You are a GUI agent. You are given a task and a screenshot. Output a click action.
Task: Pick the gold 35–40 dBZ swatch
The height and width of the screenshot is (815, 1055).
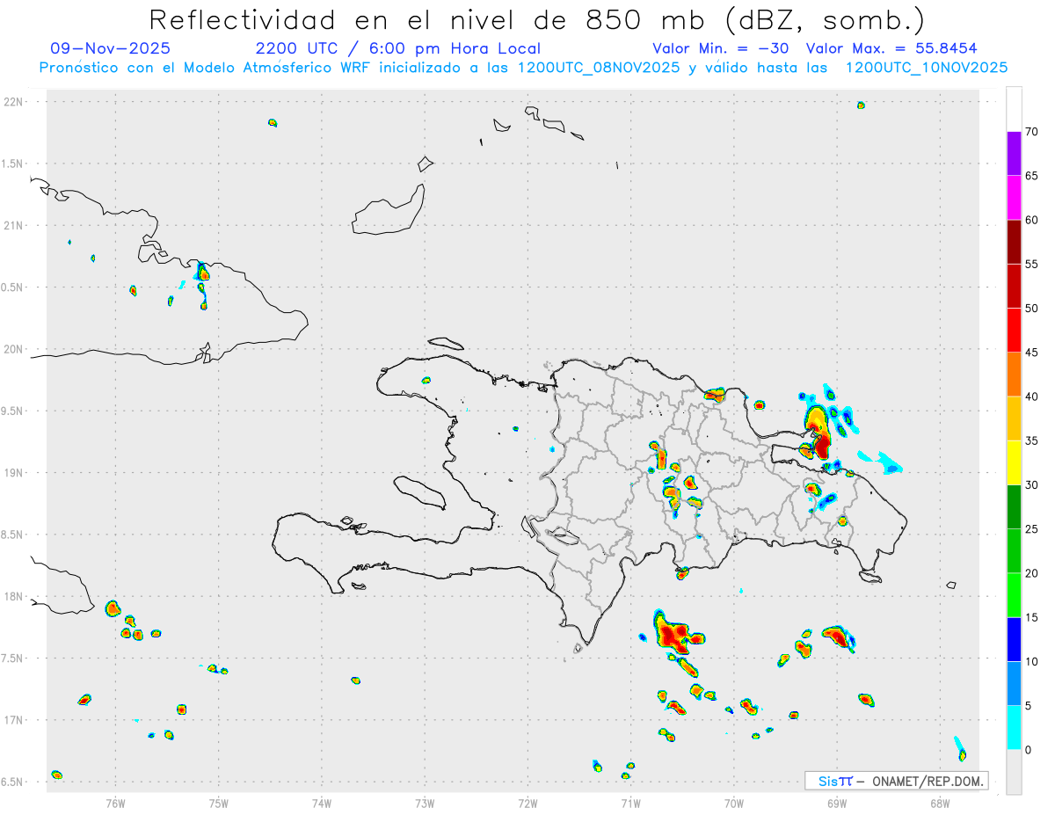1014,418
